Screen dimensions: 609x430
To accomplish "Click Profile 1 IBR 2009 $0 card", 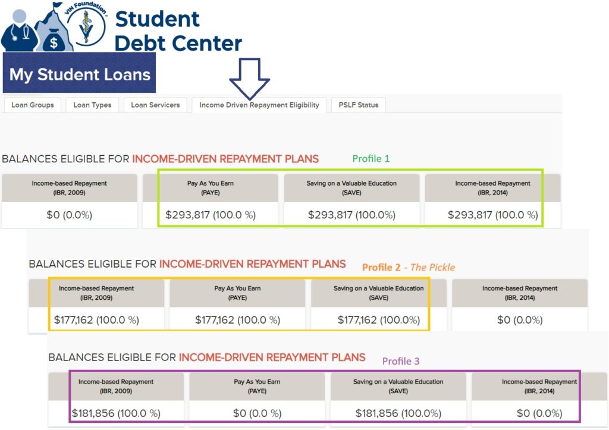I will tap(70, 200).
